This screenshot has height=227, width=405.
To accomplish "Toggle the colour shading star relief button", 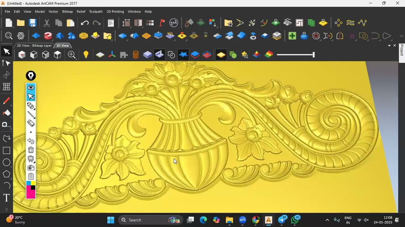I will 183,55.
